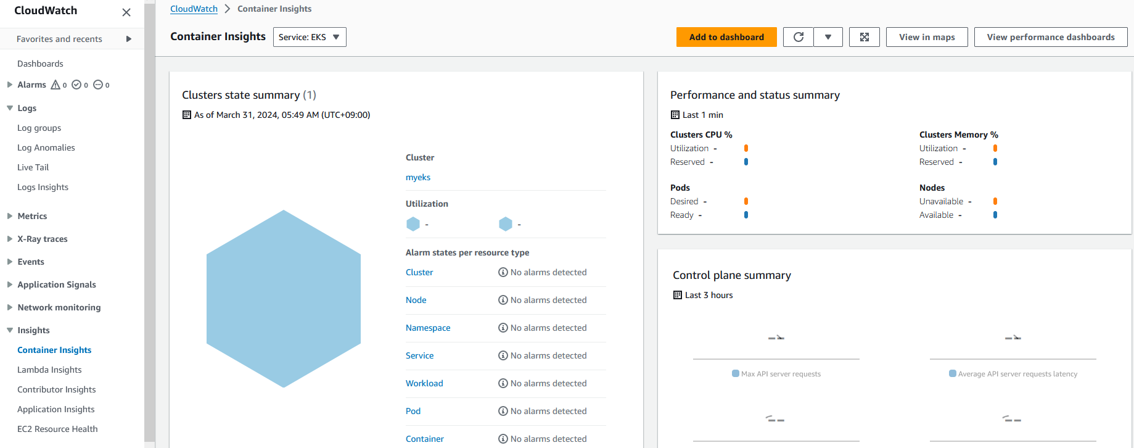Open Namespace resource type link
This screenshot has height=448, width=1134.
[x=428, y=328]
